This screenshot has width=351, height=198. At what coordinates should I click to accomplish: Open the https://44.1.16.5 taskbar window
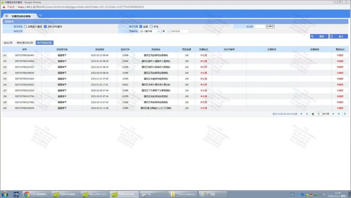tap(95, 194)
